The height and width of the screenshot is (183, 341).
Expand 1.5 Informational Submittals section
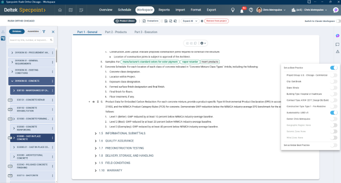[x=95, y=133]
